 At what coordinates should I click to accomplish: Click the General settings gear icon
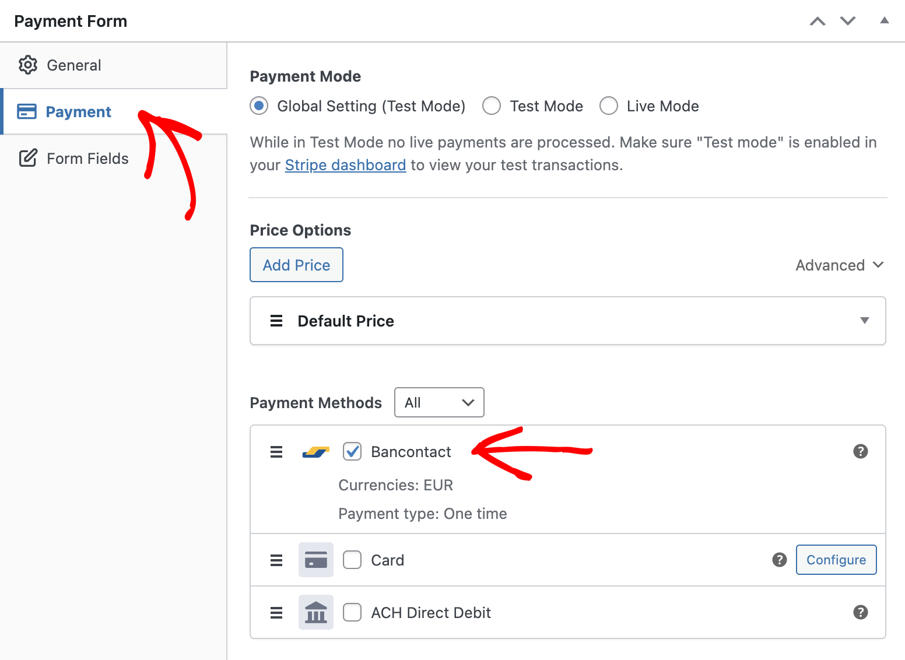click(x=27, y=65)
